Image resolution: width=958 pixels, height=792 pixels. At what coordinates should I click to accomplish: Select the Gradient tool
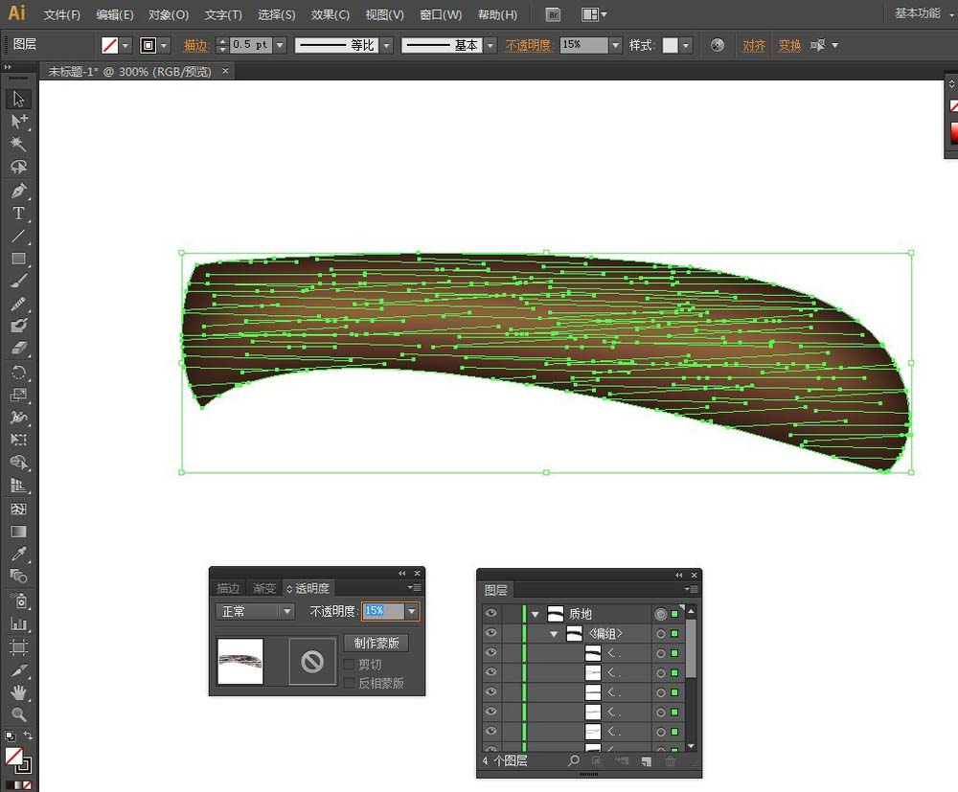coord(18,532)
